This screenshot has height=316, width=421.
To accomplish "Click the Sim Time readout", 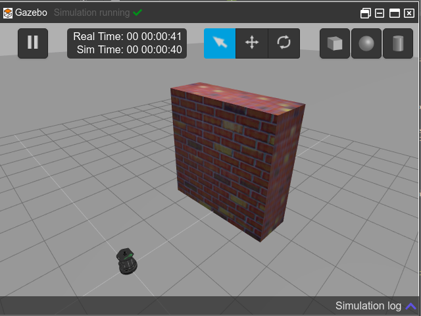I will [130, 50].
